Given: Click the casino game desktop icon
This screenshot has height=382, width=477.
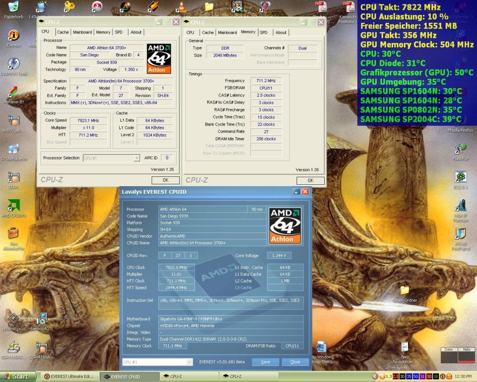Looking at the screenshot, I should 237,7.
